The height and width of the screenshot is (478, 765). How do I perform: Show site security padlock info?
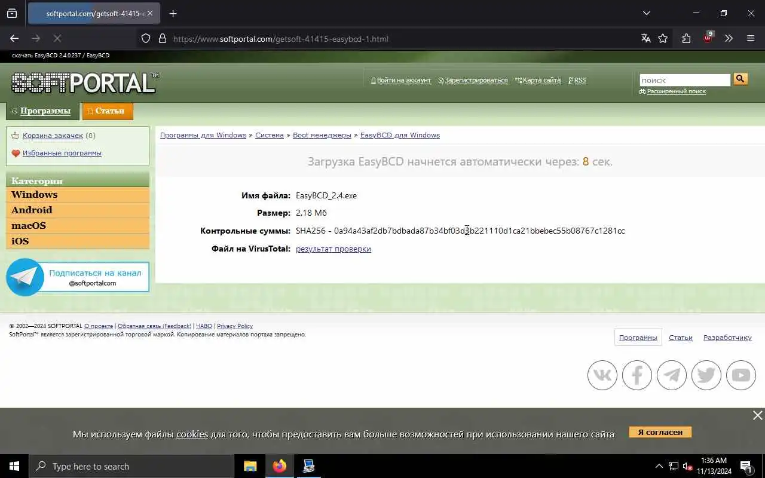(162, 38)
